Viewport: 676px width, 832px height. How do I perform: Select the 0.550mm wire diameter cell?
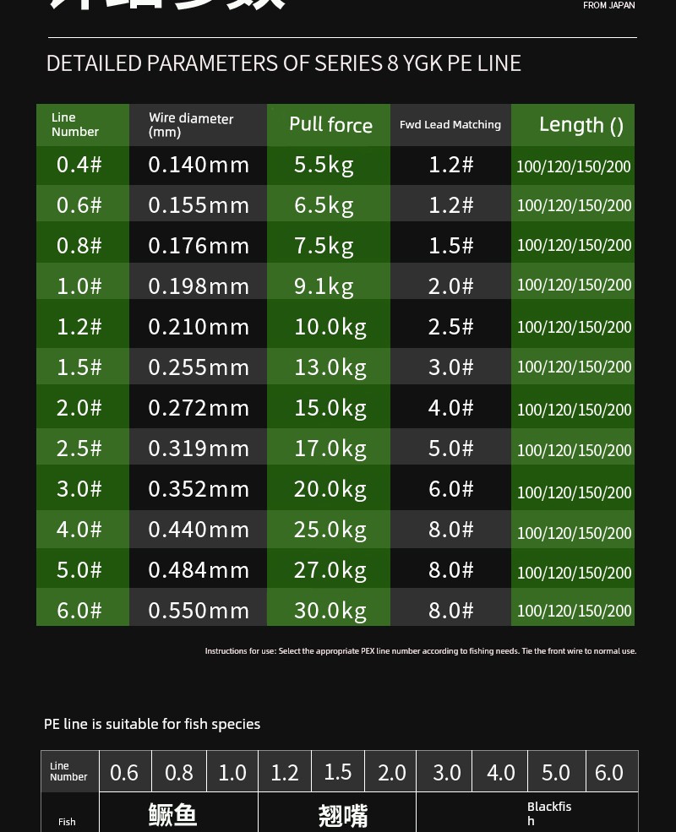[199, 611]
